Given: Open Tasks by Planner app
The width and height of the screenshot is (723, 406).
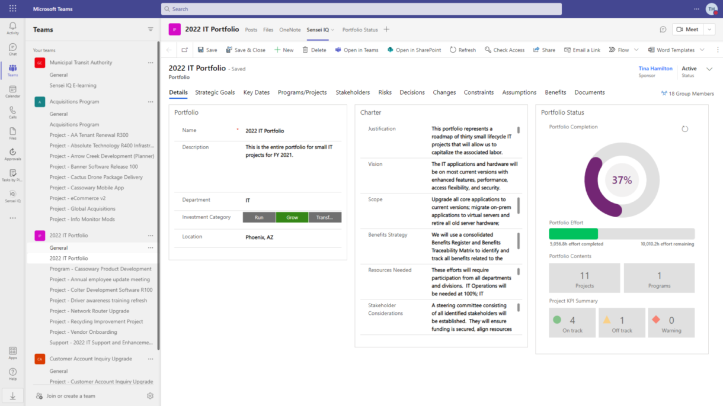Looking at the screenshot, I should coord(12,175).
